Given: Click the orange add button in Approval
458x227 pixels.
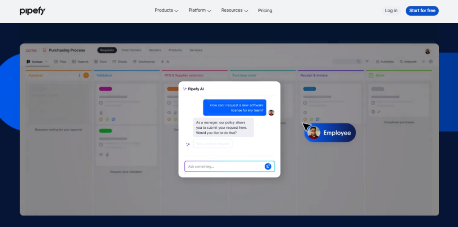Looking at the screenshot, I should click(x=86, y=75).
